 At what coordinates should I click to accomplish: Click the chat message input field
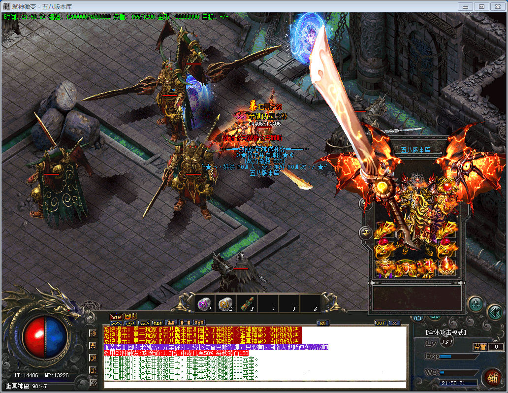255,385
